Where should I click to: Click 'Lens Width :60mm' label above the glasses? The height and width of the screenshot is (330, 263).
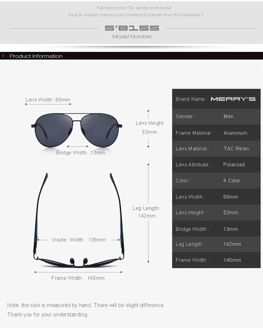click(x=48, y=100)
